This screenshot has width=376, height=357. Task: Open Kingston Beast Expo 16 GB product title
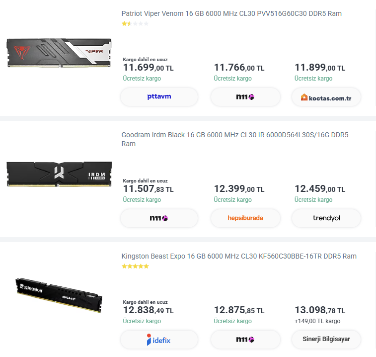(x=239, y=256)
